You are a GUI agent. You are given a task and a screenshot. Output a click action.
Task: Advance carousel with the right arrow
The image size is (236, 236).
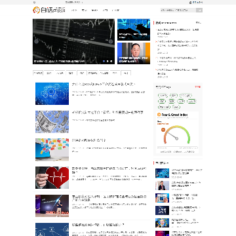click(111, 41)
